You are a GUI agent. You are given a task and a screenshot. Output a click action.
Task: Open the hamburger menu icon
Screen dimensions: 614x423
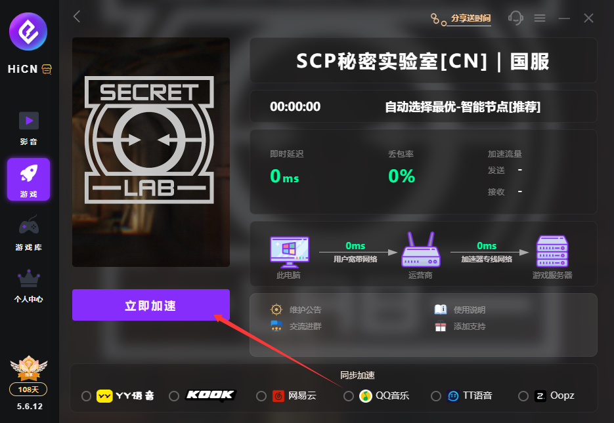pos(540,18)
